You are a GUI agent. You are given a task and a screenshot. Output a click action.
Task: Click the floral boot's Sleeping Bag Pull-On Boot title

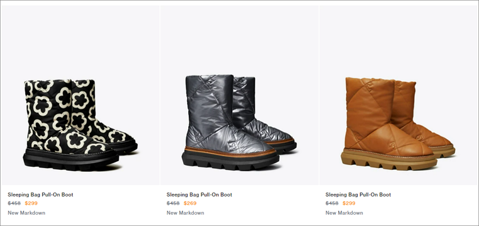[41, 194]
